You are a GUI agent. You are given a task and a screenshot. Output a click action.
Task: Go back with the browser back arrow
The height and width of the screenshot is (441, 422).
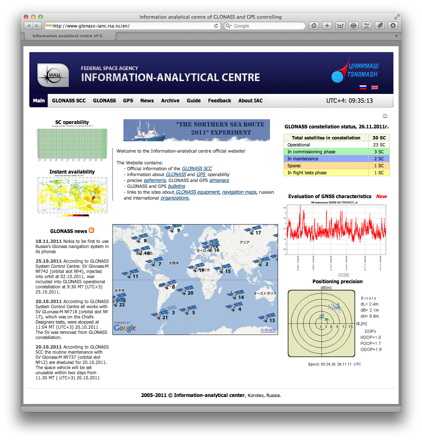click(29, 26)
